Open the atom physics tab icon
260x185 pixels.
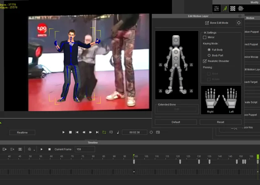(x=241, y=8)
